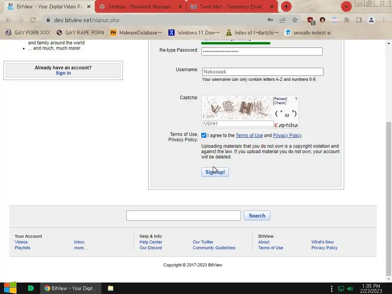This screenshot has width=392, height=294.
Task: Focus the Re-type Password field
Action: tap(262, 52)
